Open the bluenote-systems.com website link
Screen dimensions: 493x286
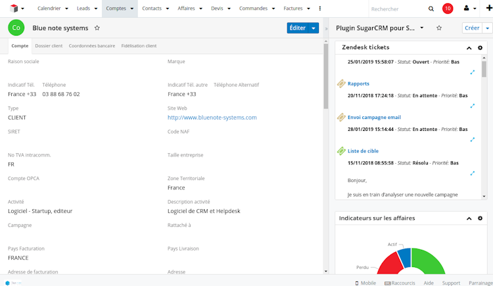click(212, 117)
